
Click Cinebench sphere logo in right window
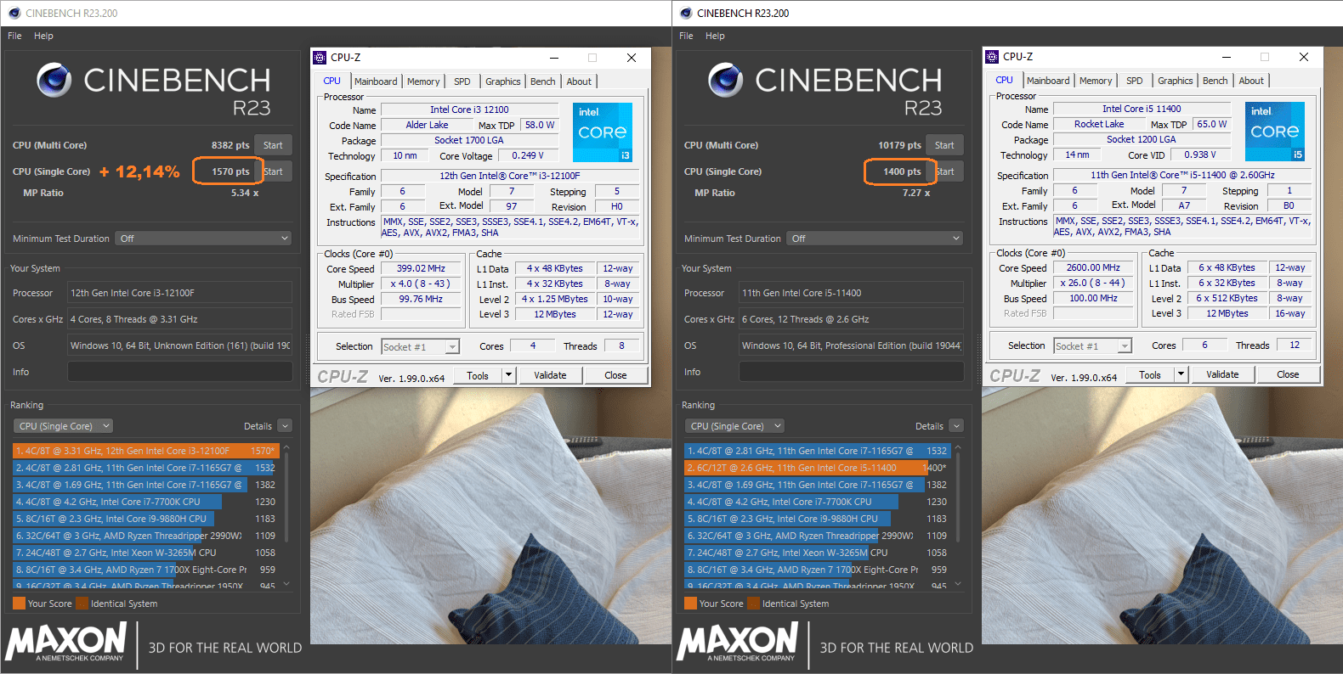725,80
